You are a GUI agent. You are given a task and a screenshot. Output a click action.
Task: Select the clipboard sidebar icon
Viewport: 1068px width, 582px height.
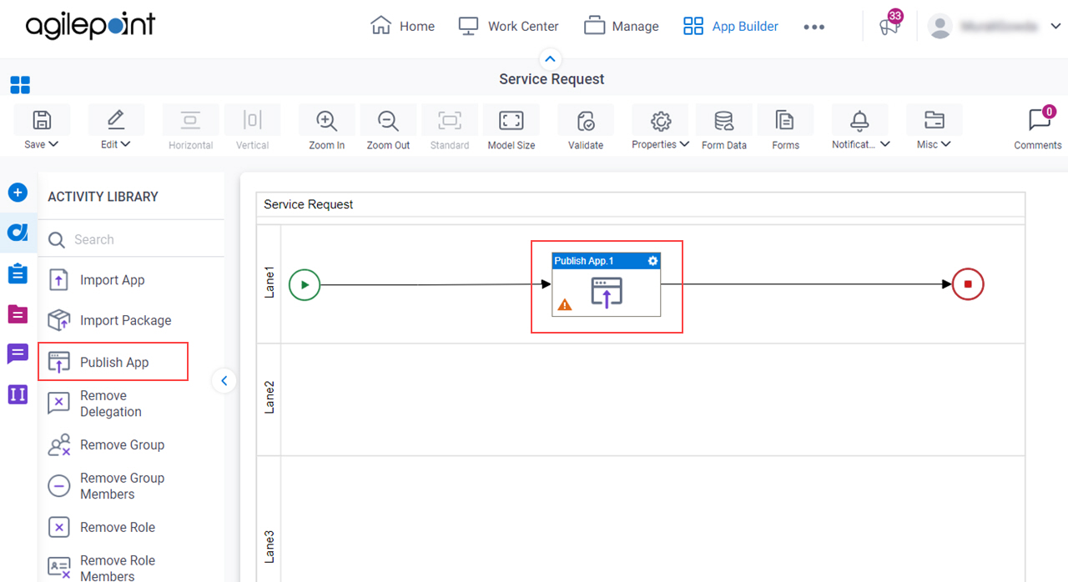tap(18, 273)
